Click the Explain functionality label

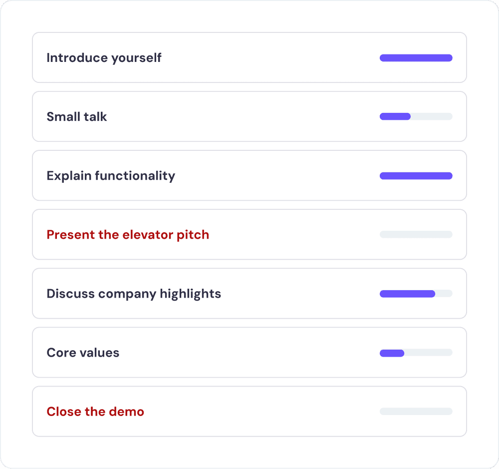tap(111, 175)
